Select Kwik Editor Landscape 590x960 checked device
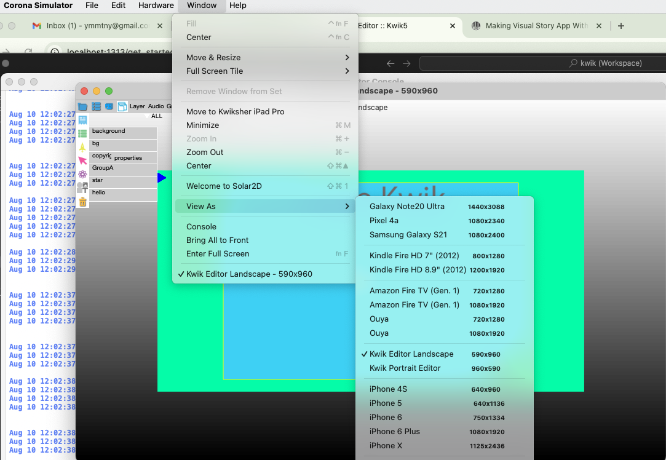This screenshot has width=666, height=460. (x=444, y=354)
